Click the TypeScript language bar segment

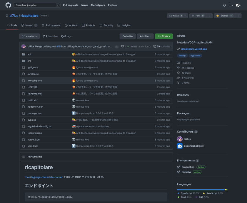201,190
